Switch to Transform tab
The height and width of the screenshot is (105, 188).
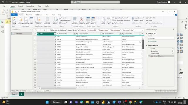[x=29, y=15]
